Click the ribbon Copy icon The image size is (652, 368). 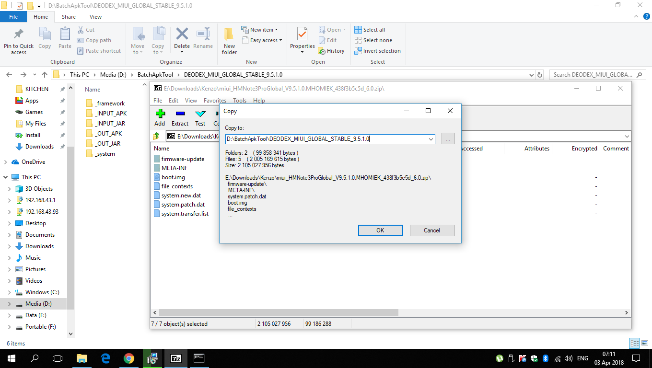[x=45, y=34]
